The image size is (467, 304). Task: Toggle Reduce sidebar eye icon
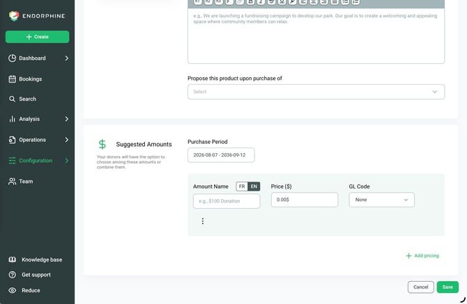[x=13, y=290]
